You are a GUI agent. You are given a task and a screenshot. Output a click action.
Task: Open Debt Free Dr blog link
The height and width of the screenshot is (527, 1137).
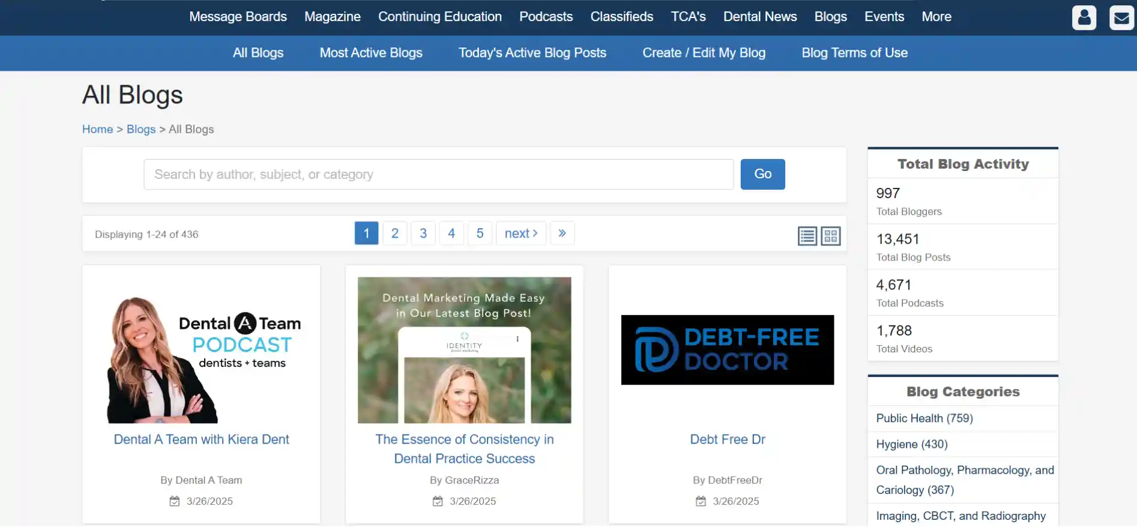[728, 439]
